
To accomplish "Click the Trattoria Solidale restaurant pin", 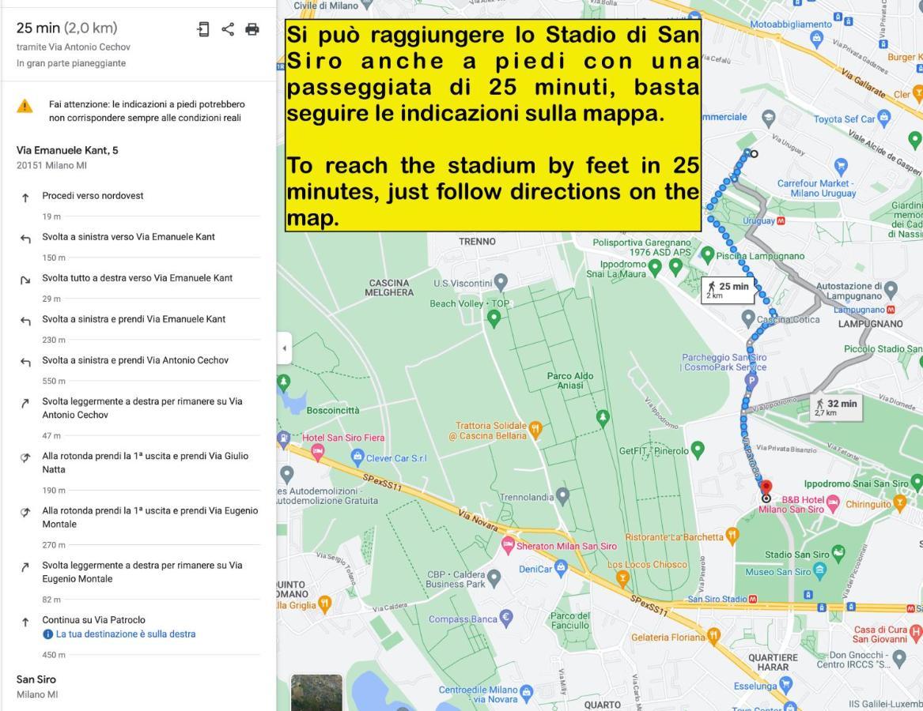I will click(535, 429).
